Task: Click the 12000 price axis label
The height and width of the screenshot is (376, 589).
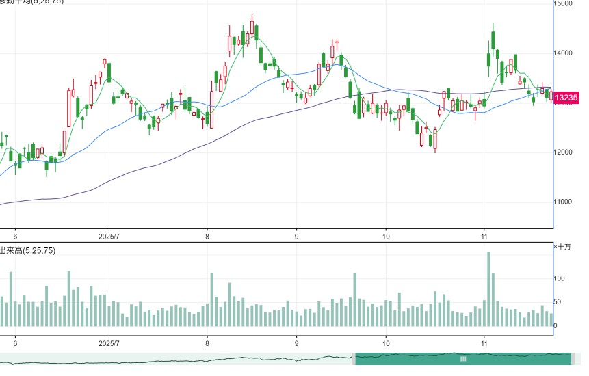Action: (x=563, y=152)
